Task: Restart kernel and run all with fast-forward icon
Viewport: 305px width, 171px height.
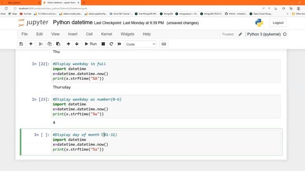Action: click(120, 44)
